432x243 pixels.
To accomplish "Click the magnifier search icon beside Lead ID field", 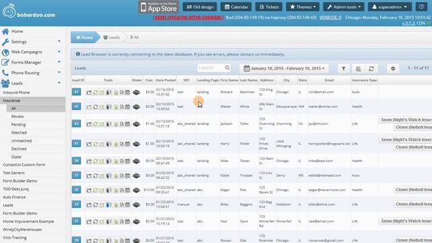I will [x=227, y=67].
